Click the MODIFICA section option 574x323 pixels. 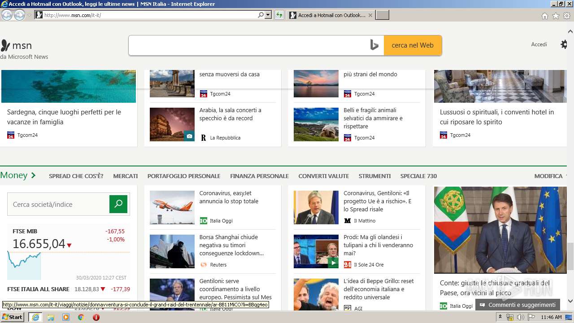(548, 176)
